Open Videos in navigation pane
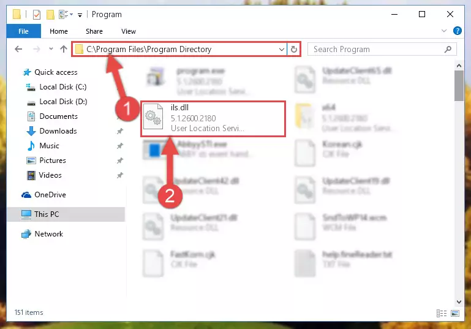Image resolution: width=471 pixels, height=329 pixels. (44, 175)
